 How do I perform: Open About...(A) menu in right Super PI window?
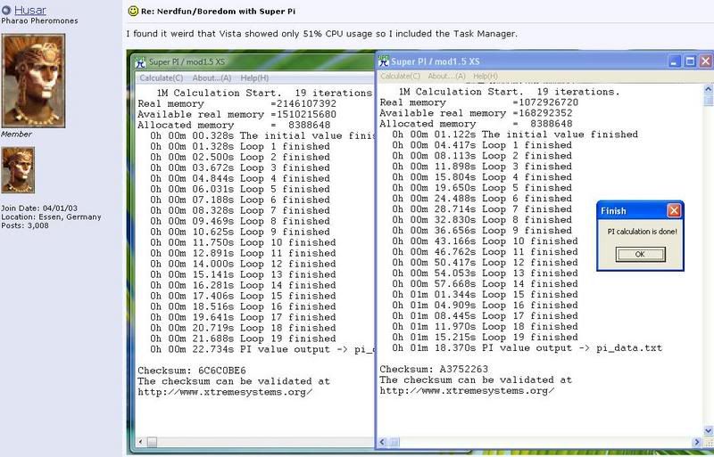[x=447, y=76]
